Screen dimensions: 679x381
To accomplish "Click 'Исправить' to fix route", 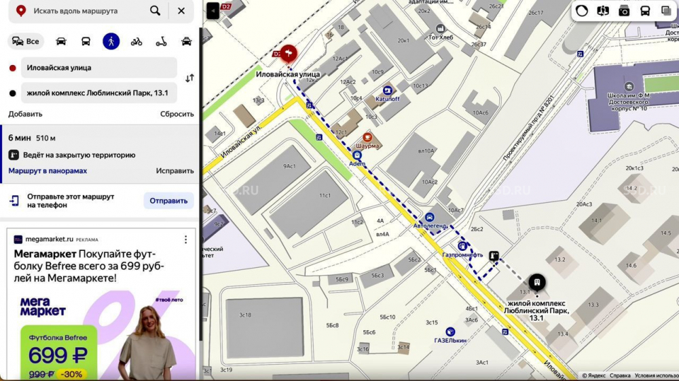I will pyautogui.click(x=175, y=171).
